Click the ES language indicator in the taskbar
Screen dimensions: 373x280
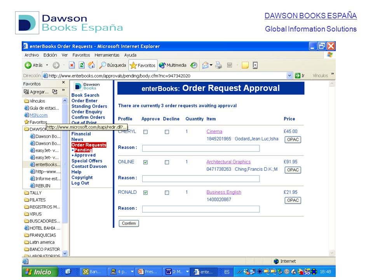point(227,272)
